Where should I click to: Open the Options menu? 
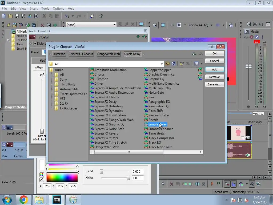58,8
